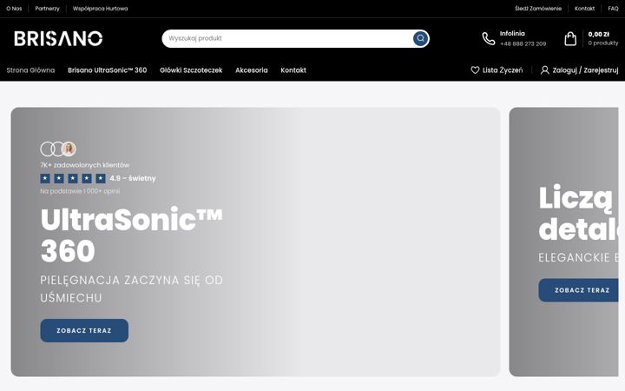Click the wishlist heart icon

pos(475,70)
